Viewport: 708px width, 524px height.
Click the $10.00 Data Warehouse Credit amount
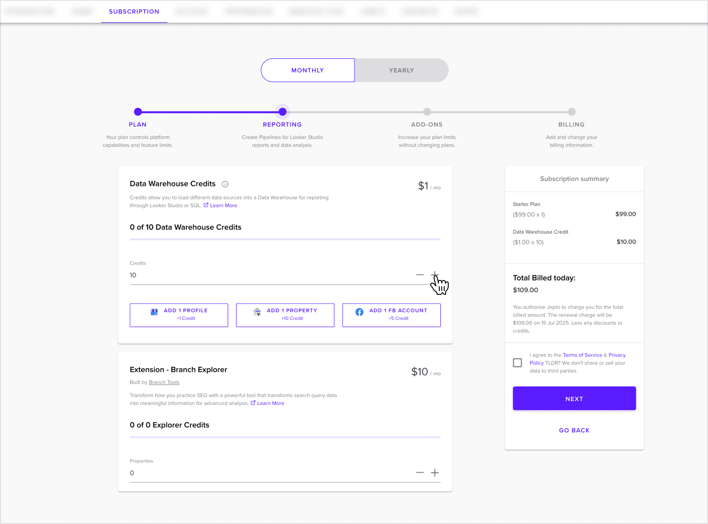pos(626,242)
